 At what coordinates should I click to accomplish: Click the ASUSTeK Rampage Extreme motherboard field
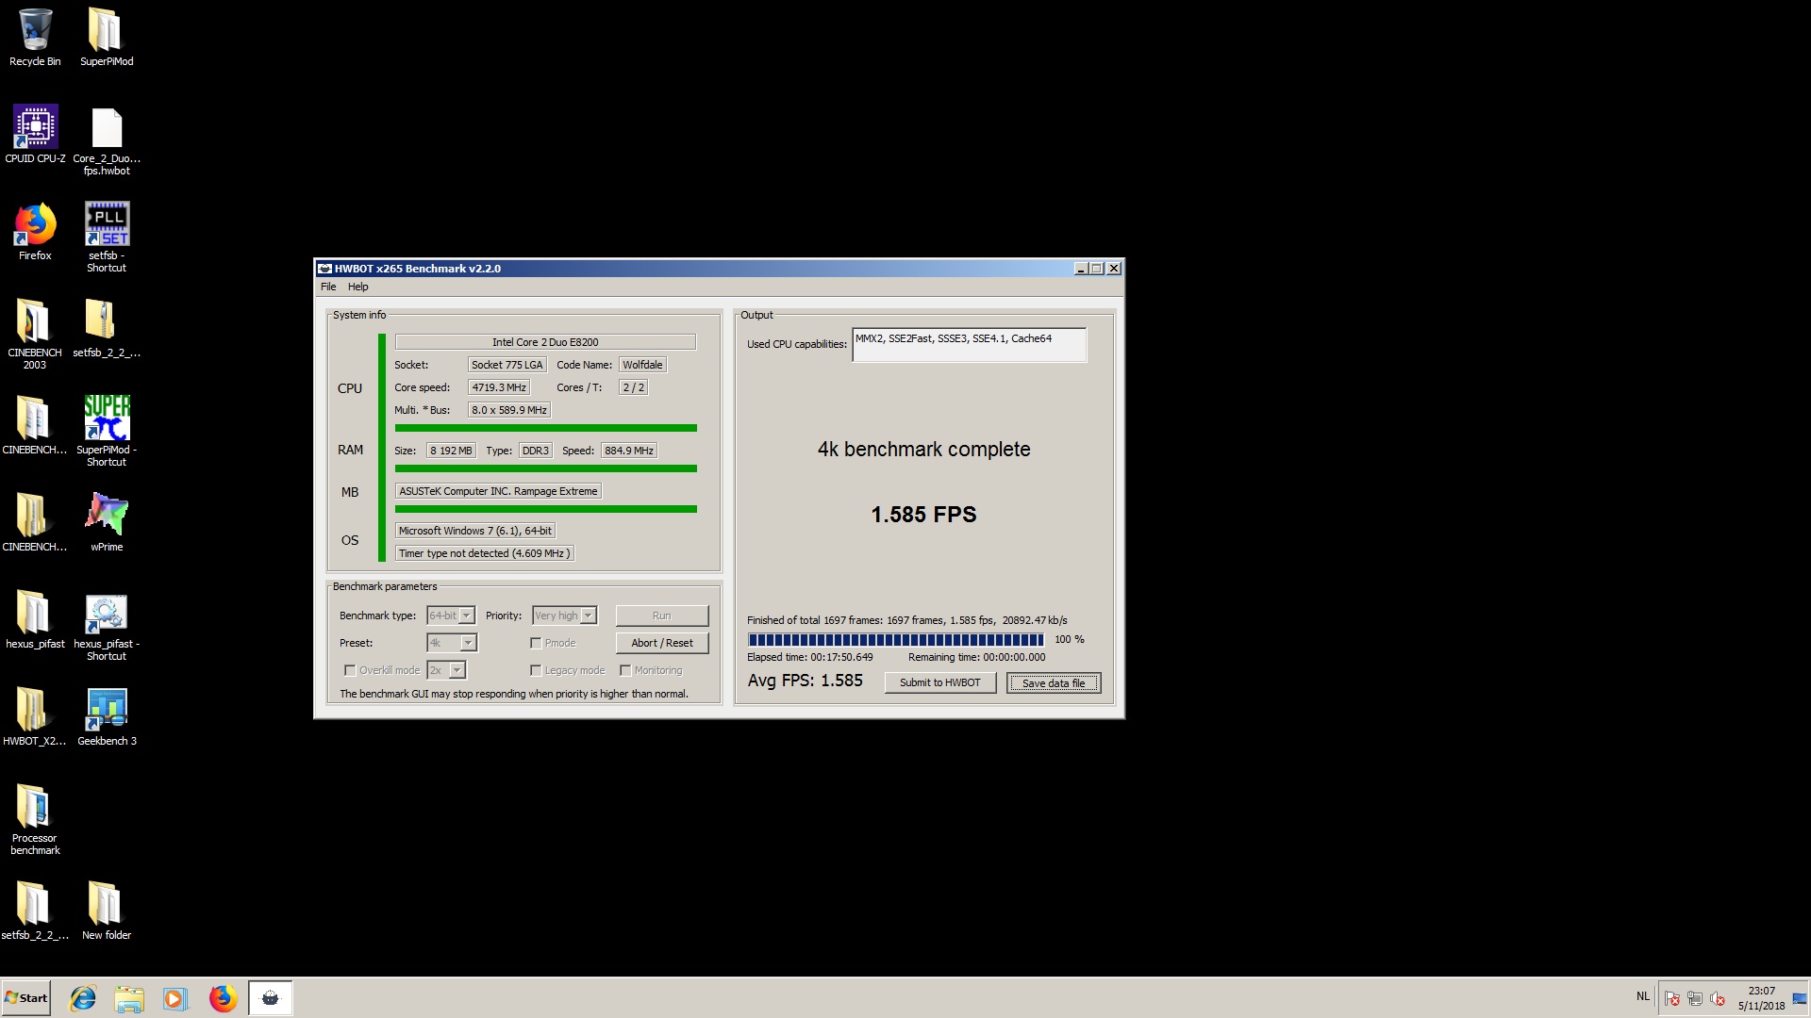point(498,492)
